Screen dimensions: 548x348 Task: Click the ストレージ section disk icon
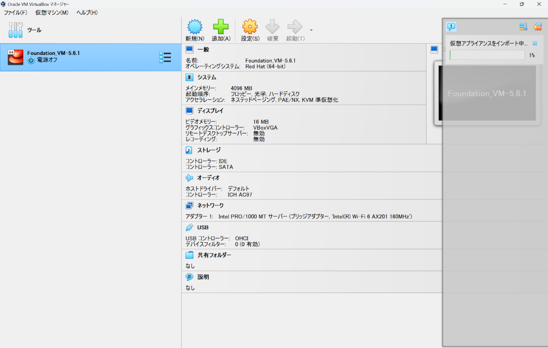[189, 150]
